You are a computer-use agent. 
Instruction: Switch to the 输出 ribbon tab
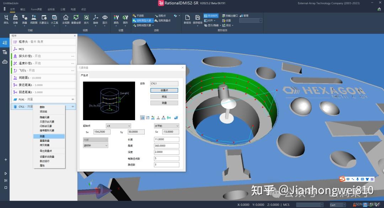pos(23,9)
